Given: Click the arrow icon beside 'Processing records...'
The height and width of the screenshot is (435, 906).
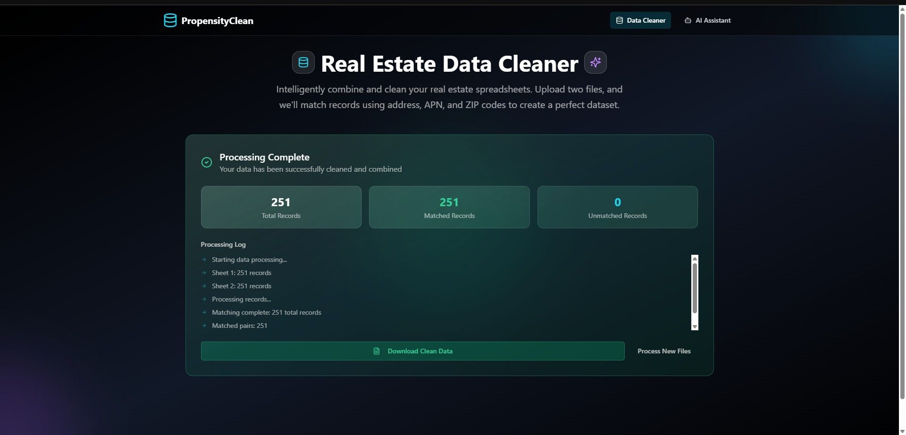Looking at the screenshot, I should click(204, 299).
